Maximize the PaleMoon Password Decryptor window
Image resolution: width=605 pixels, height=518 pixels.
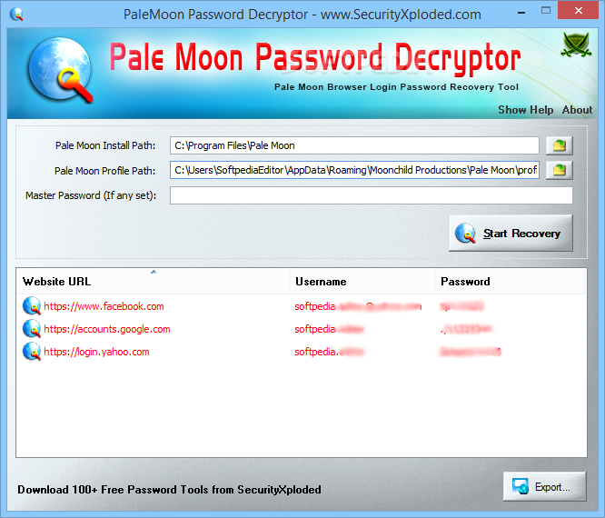[546, 11]
